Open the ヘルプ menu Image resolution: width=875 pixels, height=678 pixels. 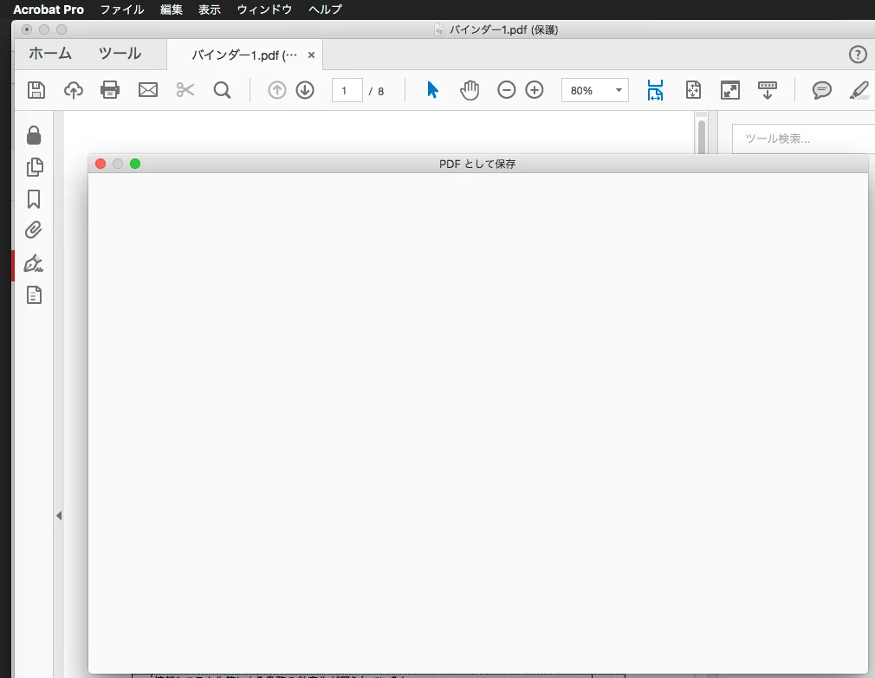326,10
